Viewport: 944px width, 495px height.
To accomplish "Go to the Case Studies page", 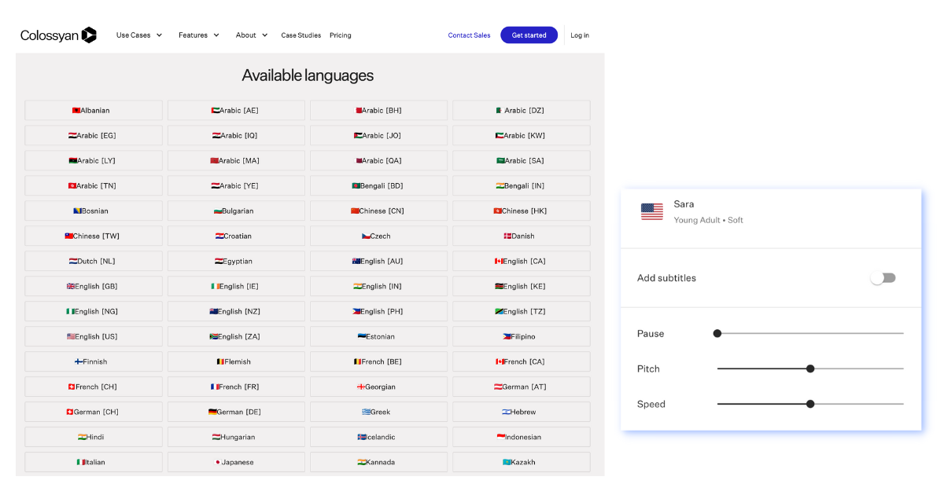I will (301, 35).
